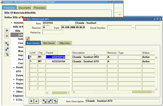The width and height of the screenshot is (163, 106).
Task: Click the bottom Item Description field
Action: coord(123,101)
